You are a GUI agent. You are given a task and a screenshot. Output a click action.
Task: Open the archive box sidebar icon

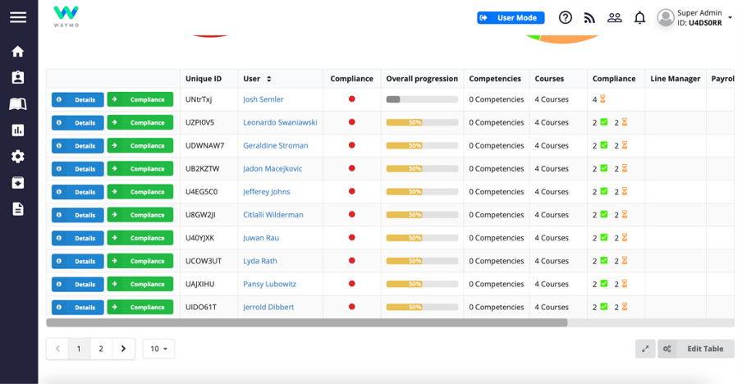pyautogui.click(x=18, y=182)
